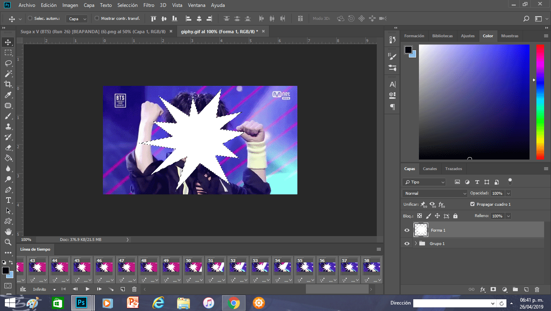The image size is (551, 311).
Task: Pick a hue on the vertical spectrum slider
Action: pyautogui.click(x=540, y=102)
